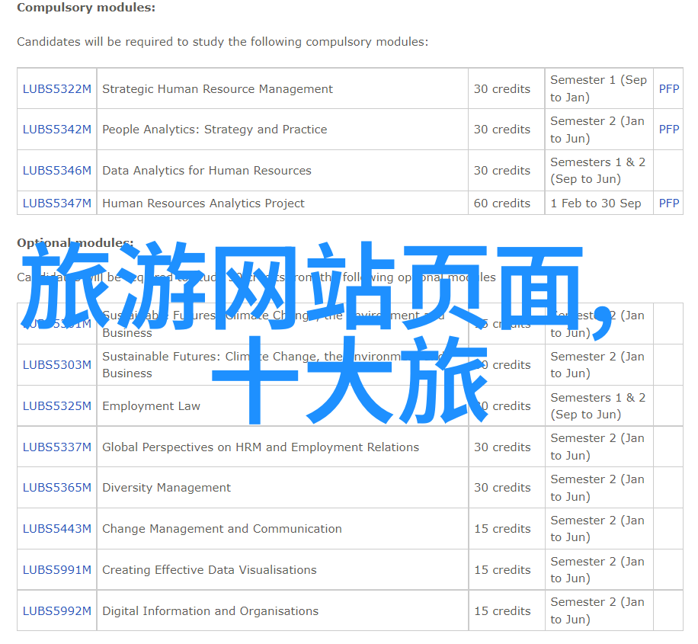Click the 1 Feb to 30 Sep cell

click(595, 203)
